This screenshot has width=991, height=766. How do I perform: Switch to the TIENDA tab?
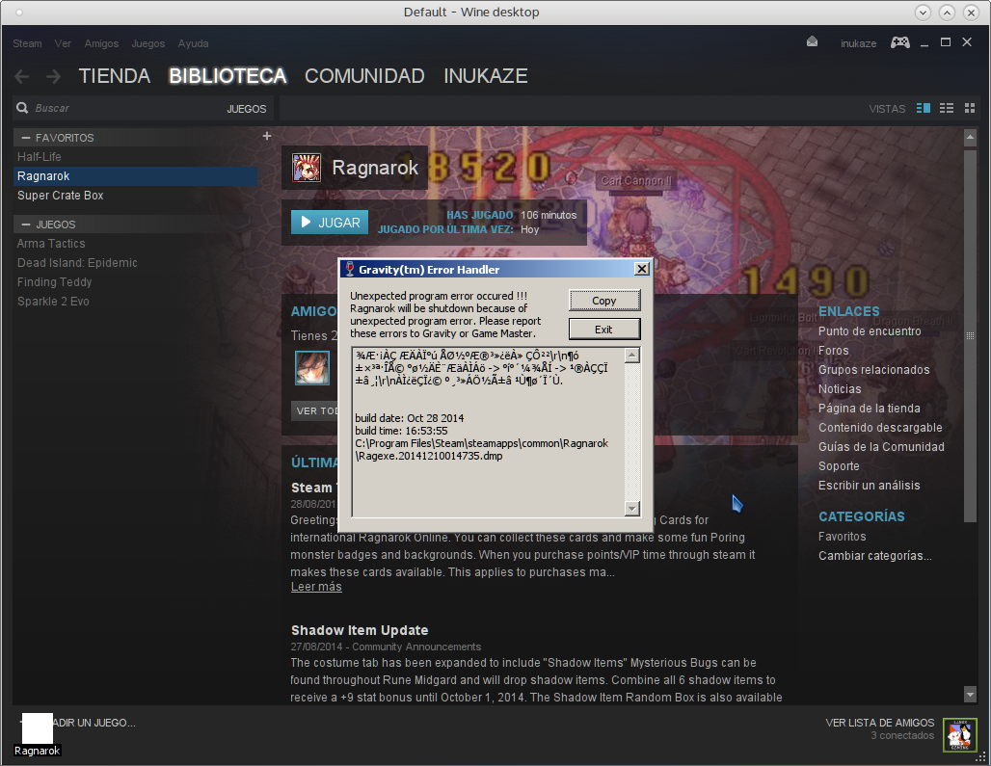click(x=115, y=76)
